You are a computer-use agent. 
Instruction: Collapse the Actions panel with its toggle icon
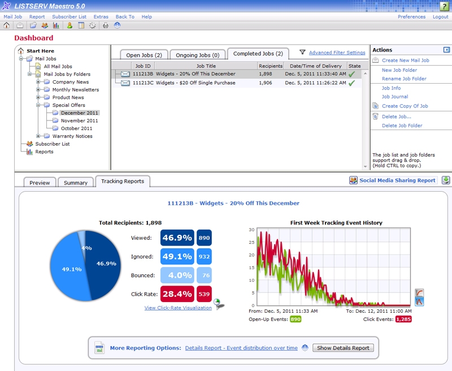446,50
